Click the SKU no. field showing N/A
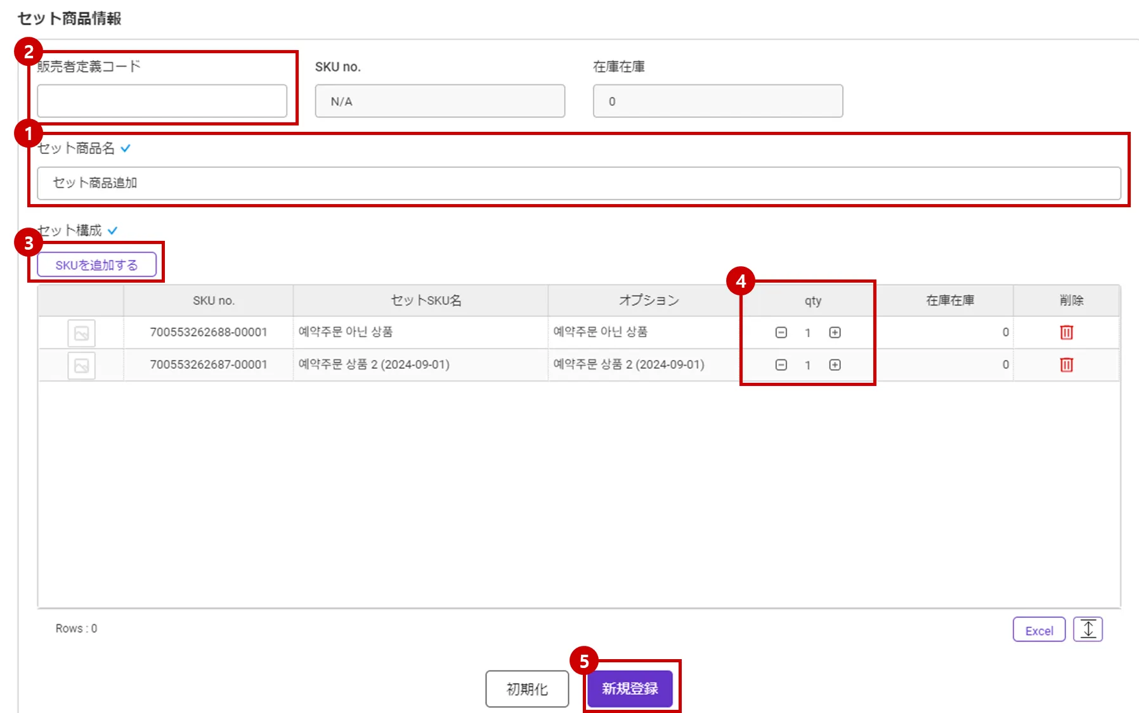This screenshot has height=713, width=1139. pos(440,101)
